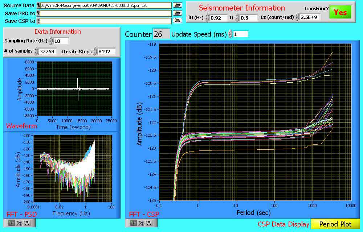Click the Iterate Steps field 8192
363x232 pixels.
(106, 51)
